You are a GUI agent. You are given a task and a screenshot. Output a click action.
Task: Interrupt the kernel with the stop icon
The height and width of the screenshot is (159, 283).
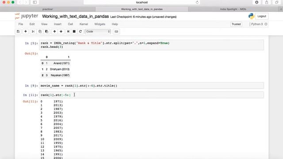[74, 31]
